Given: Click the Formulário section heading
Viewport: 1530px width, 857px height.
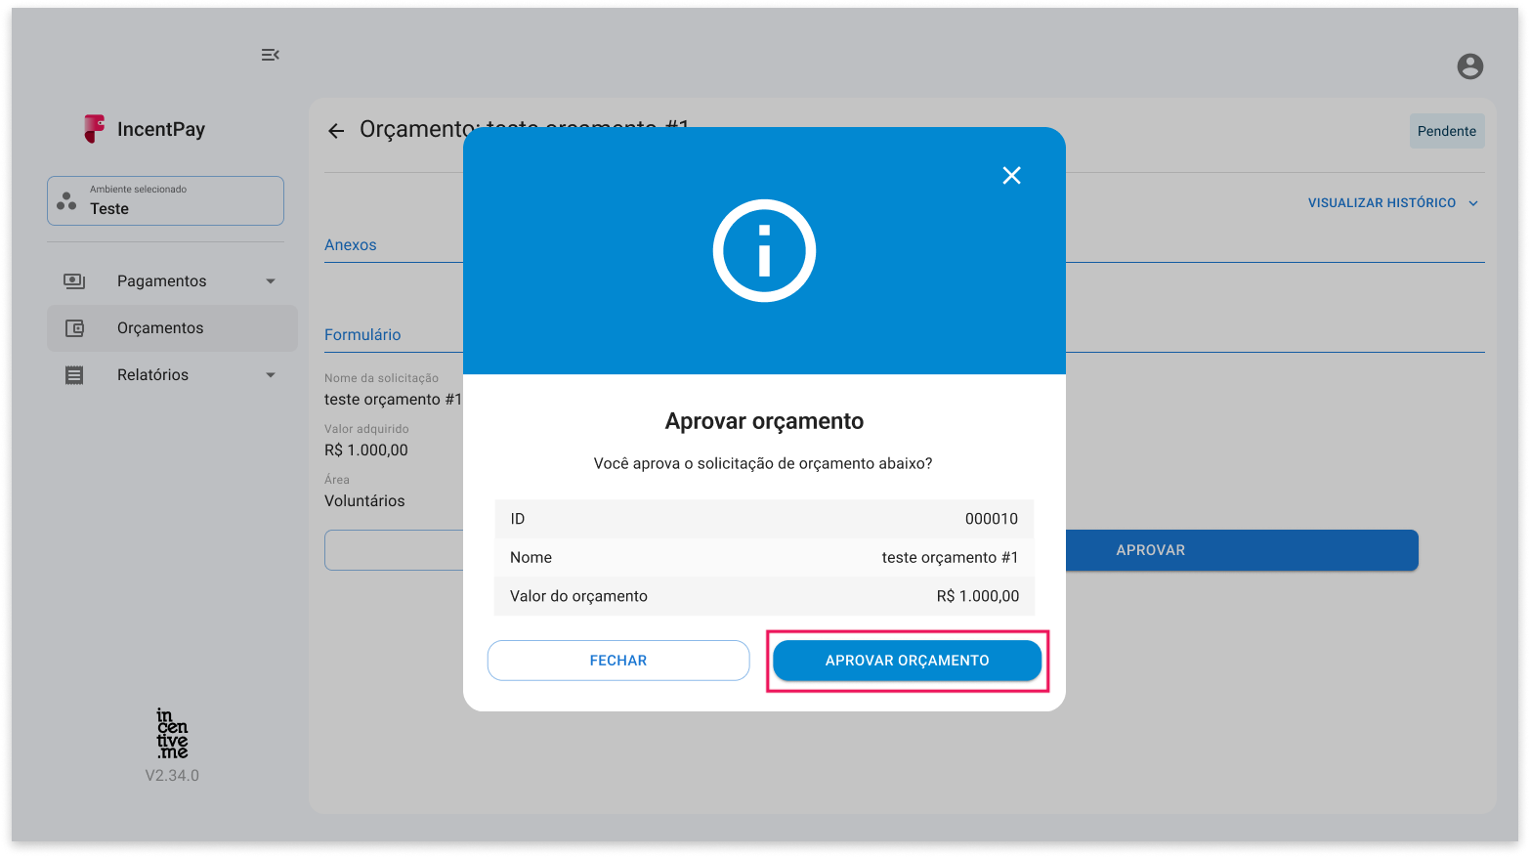Looking at the screenshot, I should point(362,335).
